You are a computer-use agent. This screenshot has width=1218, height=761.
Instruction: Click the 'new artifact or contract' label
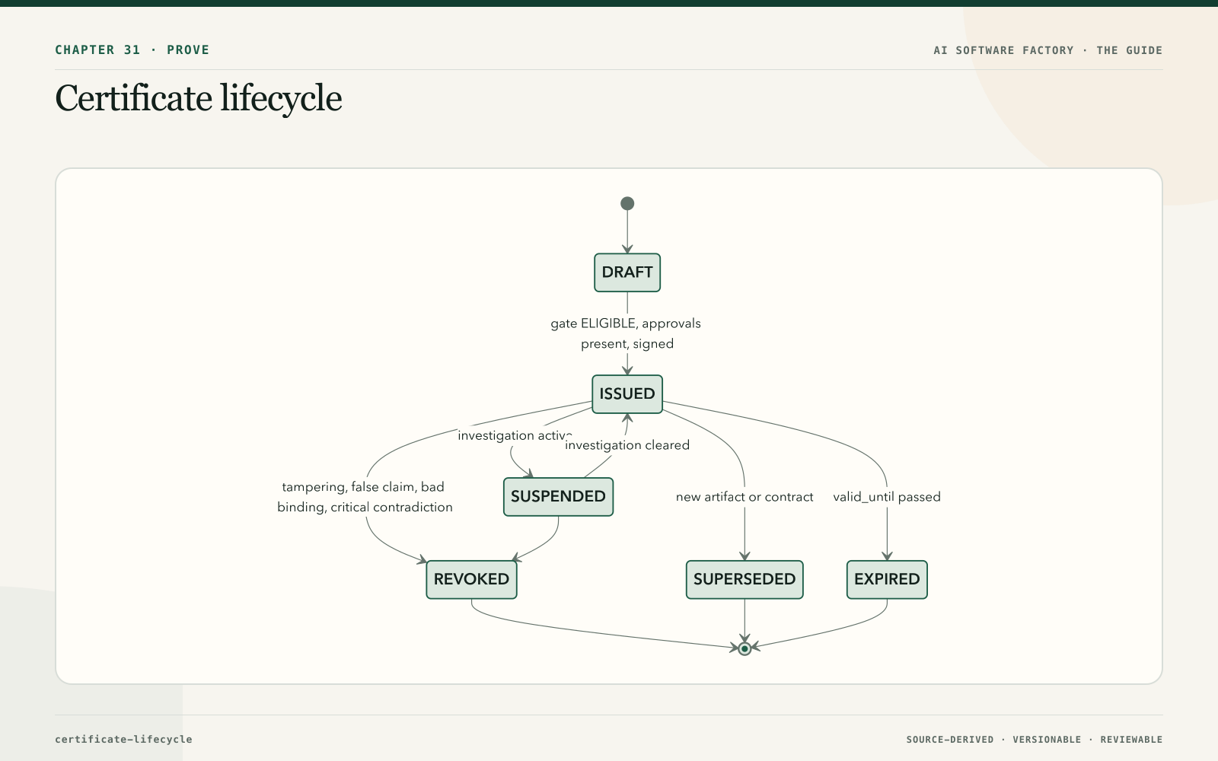tap(745, 497)
